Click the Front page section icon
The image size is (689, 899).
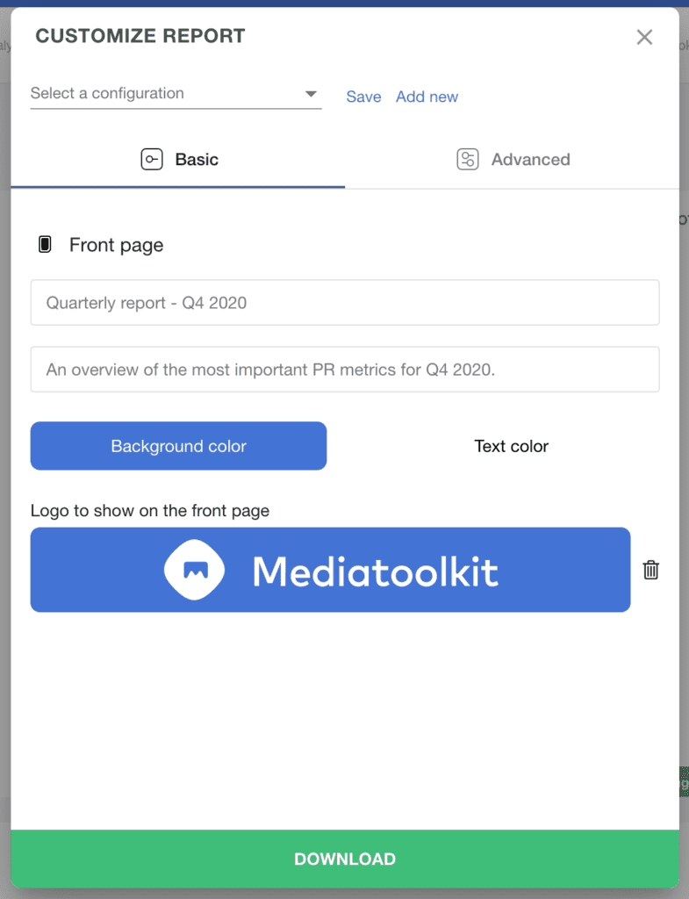click(45, 245)
